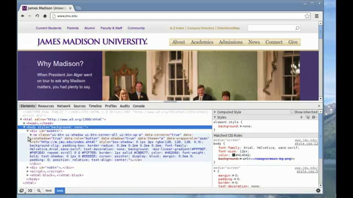
Task: Select the body breadcrumb in DevTools
Action: click(x=60, y=191)
